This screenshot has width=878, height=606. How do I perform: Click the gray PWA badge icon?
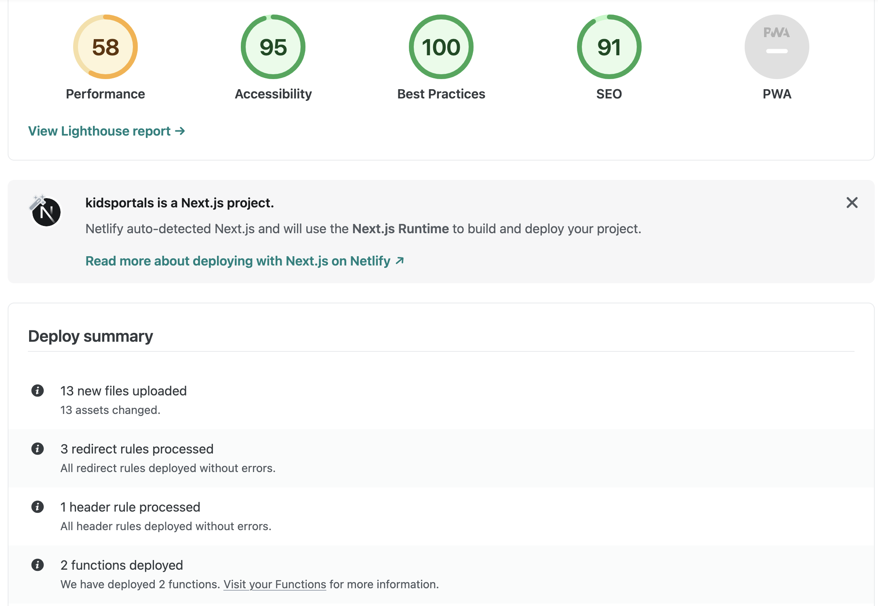click(x=777, y=47)
